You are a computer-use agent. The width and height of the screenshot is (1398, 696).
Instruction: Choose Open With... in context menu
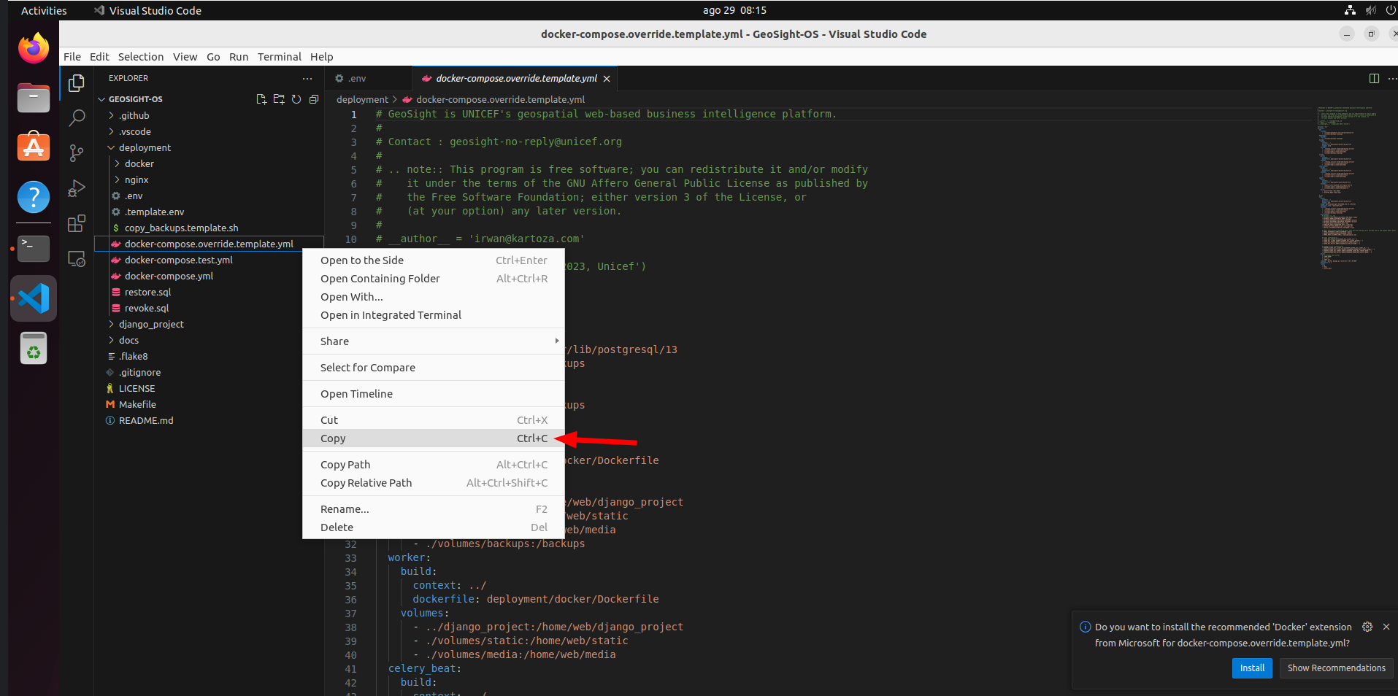point(434,297)
